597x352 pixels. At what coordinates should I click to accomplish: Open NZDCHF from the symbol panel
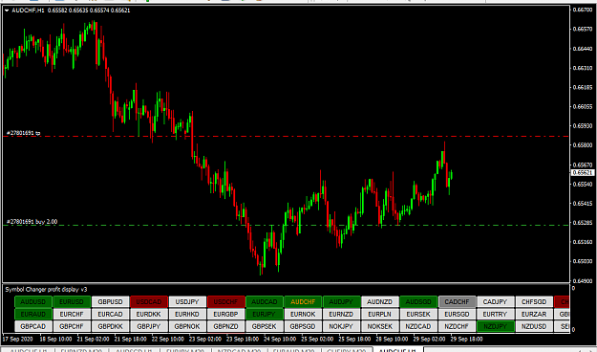click(457, 326)
